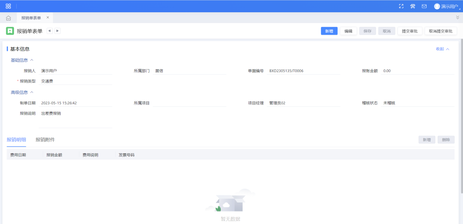
Task: Click the 报销金额 column header
Action: (x=61, y=155)
